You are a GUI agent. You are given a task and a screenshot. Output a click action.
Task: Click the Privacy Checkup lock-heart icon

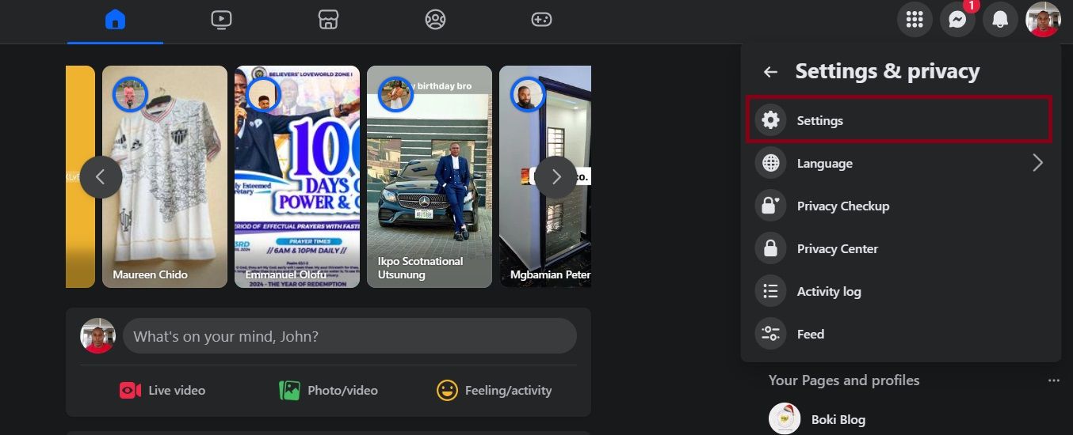(770, 206)
